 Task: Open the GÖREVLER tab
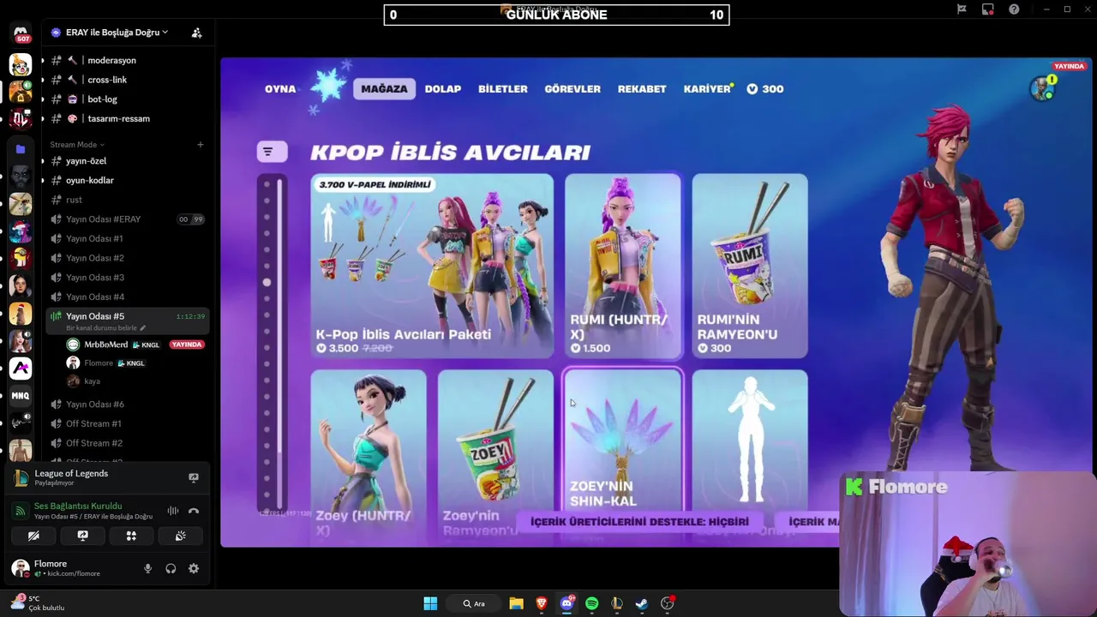(572, 89)
